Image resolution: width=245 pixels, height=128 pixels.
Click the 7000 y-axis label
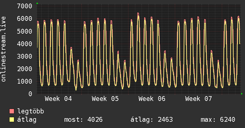click(25, 6)
